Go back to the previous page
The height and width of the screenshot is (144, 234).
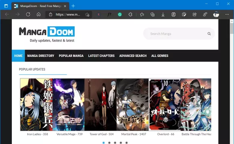[x=7, y=14]
